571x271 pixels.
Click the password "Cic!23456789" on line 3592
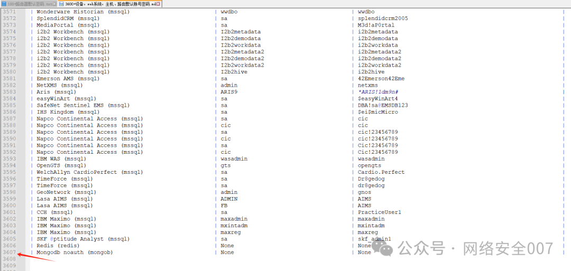coord(378,152)
